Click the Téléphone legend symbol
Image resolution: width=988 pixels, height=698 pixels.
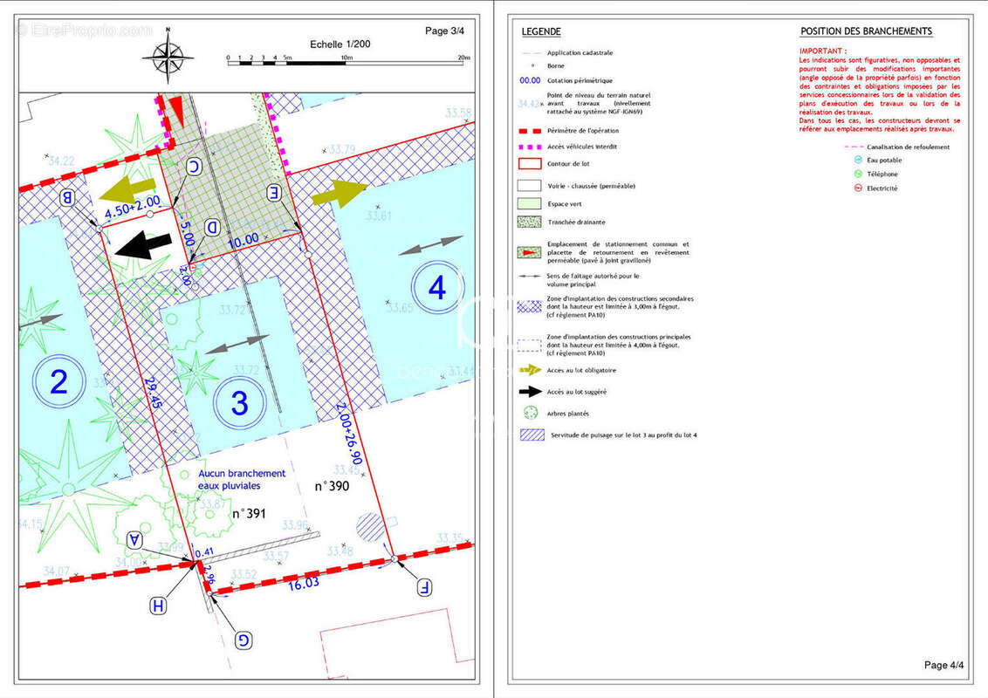point(858,174)
